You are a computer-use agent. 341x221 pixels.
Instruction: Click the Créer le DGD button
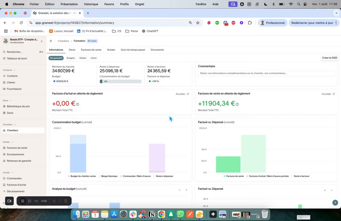click(x=330, y=58)
